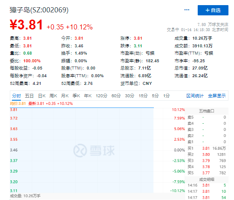Click the +10.12% change in the header
The image size is (234, 200).
click(x=79, y=27)
